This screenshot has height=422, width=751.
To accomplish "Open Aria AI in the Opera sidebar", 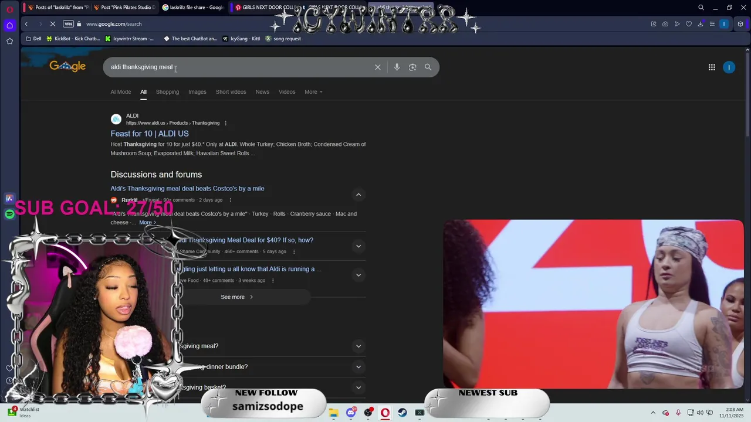I will [x=9, y=199].
